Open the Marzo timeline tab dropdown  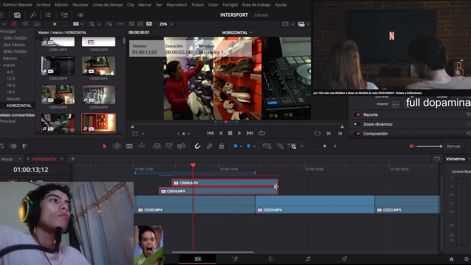tap(20, 159)
